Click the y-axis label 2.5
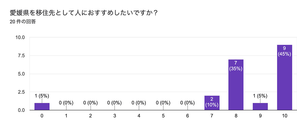 tap(21, 92)
